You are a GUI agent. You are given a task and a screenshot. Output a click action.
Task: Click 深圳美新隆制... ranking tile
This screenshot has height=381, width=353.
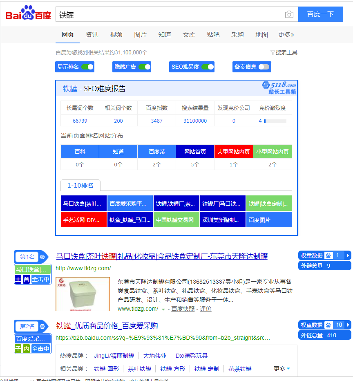[223, 220]
